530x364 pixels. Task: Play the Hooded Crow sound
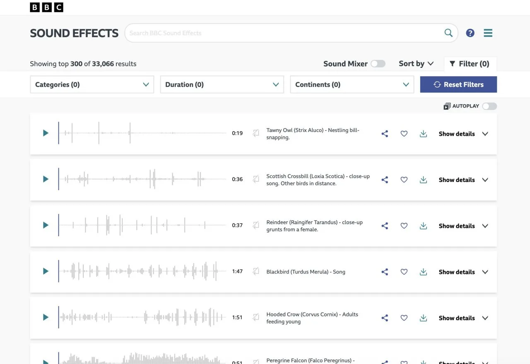tap(46, 317)
